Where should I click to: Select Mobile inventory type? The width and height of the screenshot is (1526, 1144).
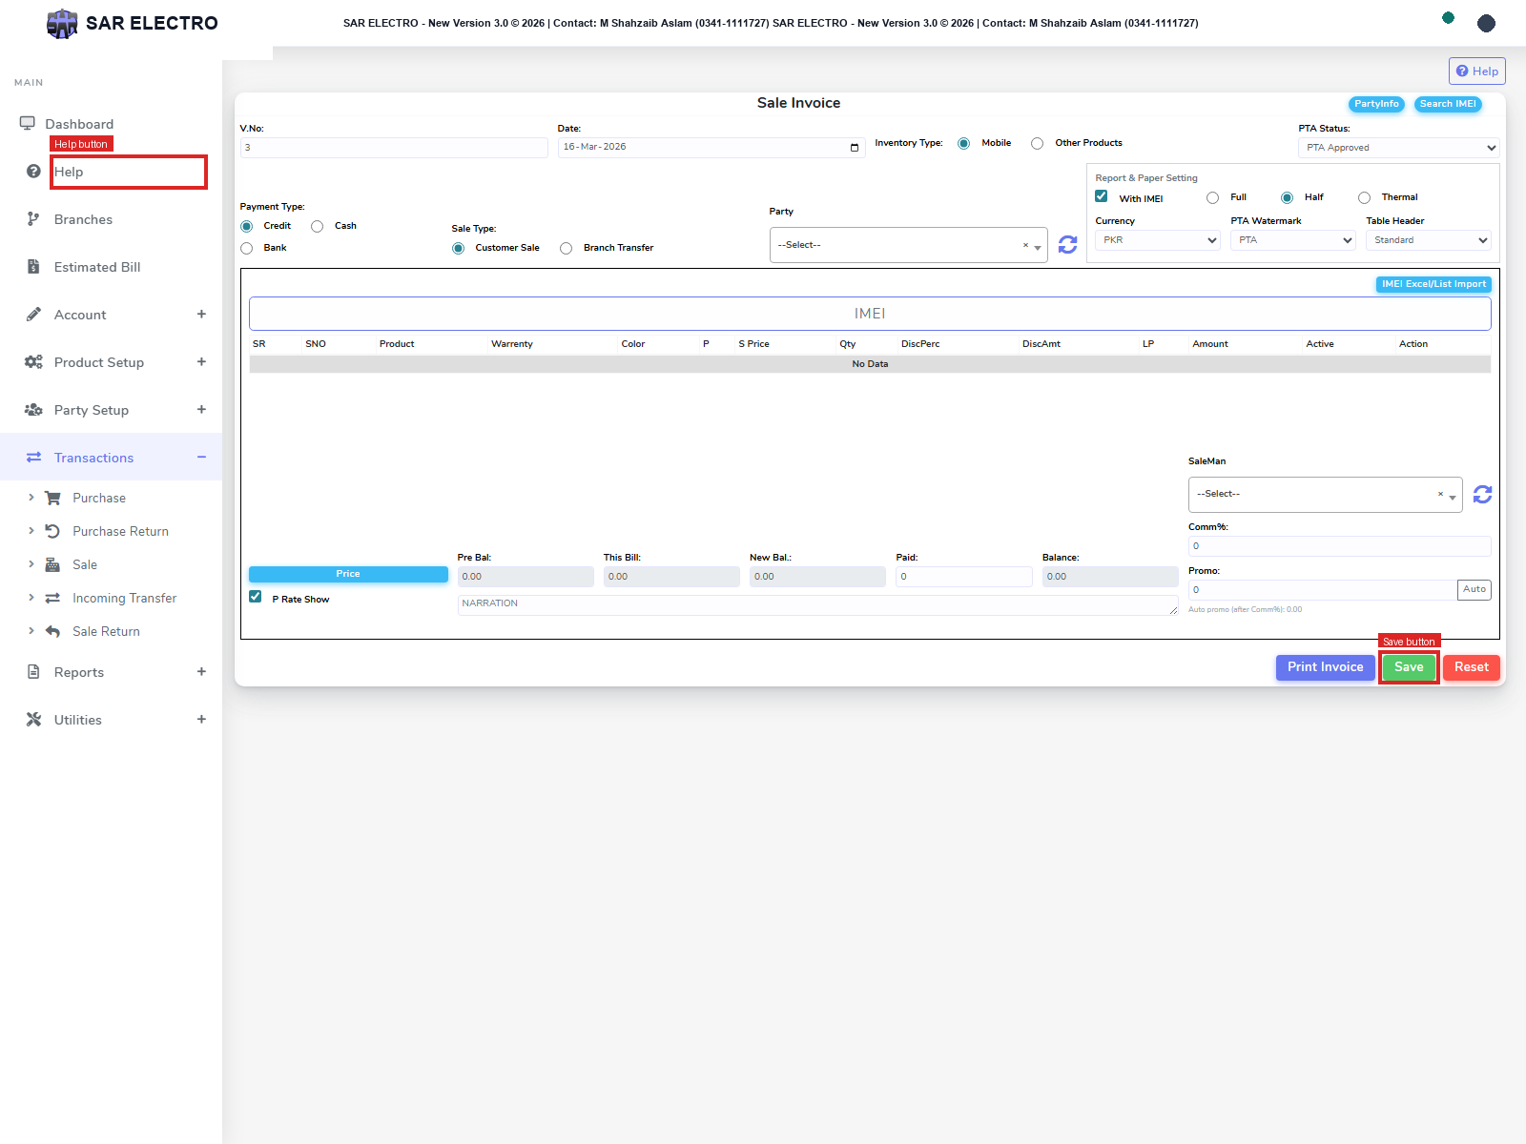tap(963, 143)
